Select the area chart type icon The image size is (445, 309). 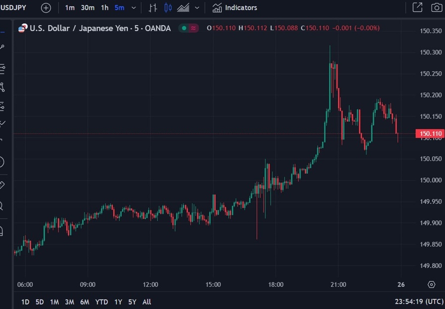pos(183,8)
